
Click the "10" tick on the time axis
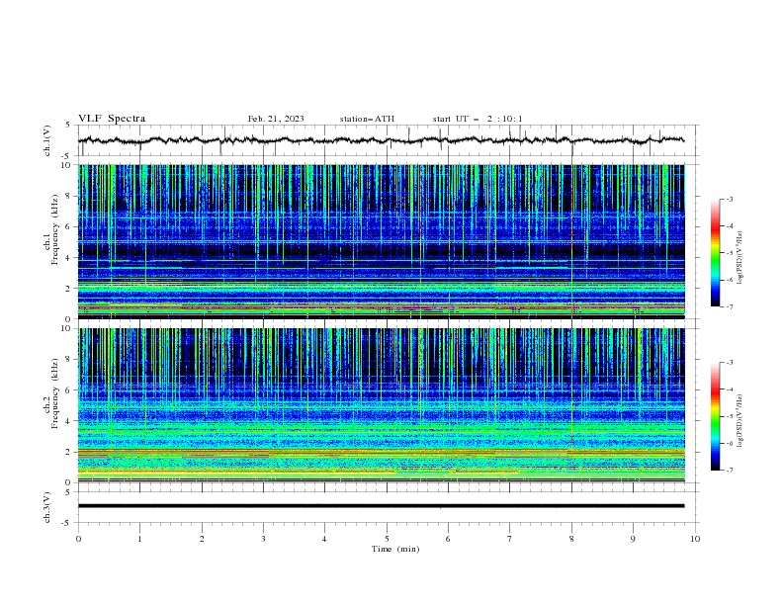[695, 539]
